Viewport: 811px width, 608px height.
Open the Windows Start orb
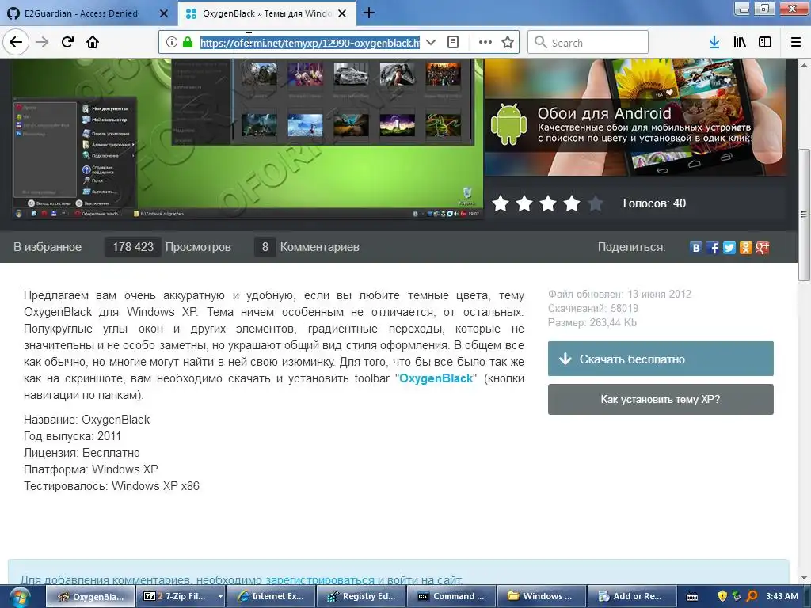19,597
